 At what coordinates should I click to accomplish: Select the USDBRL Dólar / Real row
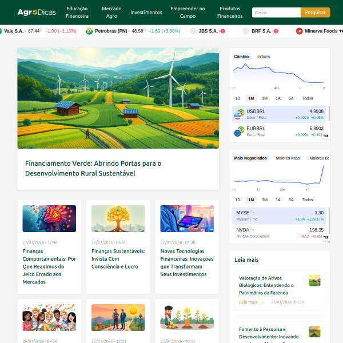[x=279, y=114]
